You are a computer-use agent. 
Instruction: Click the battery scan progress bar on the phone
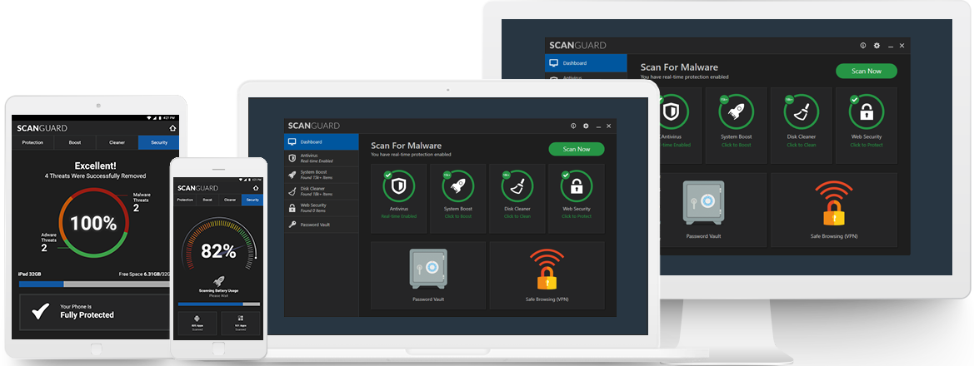click(x=218, y=304)
